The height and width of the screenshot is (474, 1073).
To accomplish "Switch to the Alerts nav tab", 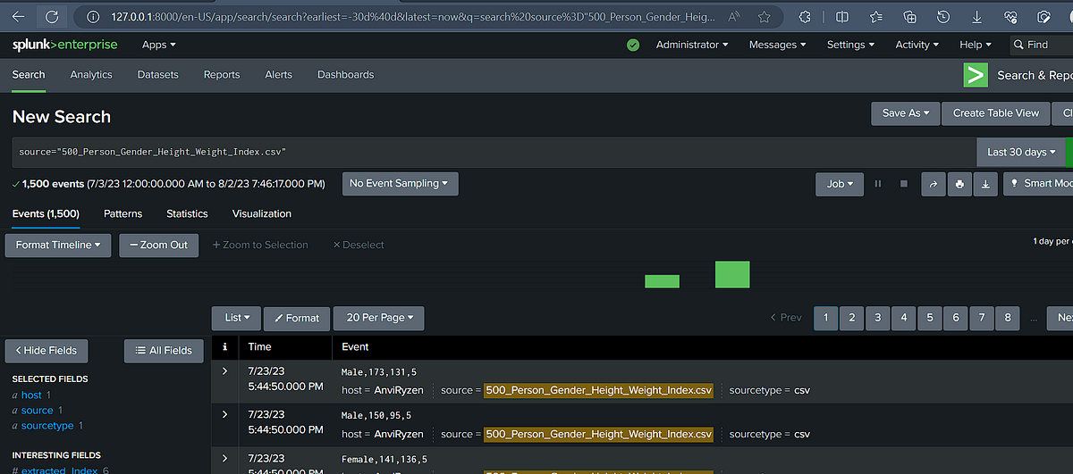I will [279, 75].
